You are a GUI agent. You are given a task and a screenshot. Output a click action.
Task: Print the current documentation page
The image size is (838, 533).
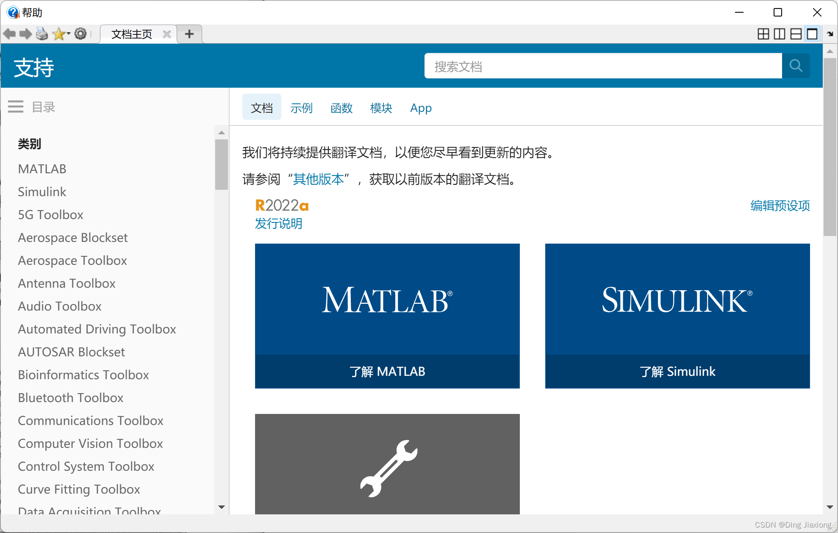coord(42,34)
